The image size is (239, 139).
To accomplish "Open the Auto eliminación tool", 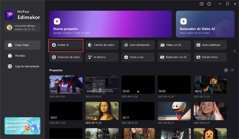I will click(138, 45).
